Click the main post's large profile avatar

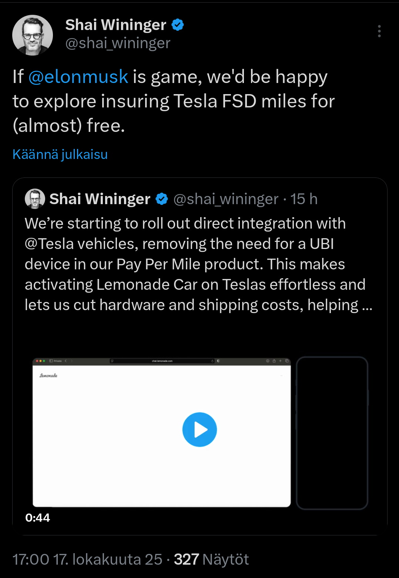(x=33, y=35)
